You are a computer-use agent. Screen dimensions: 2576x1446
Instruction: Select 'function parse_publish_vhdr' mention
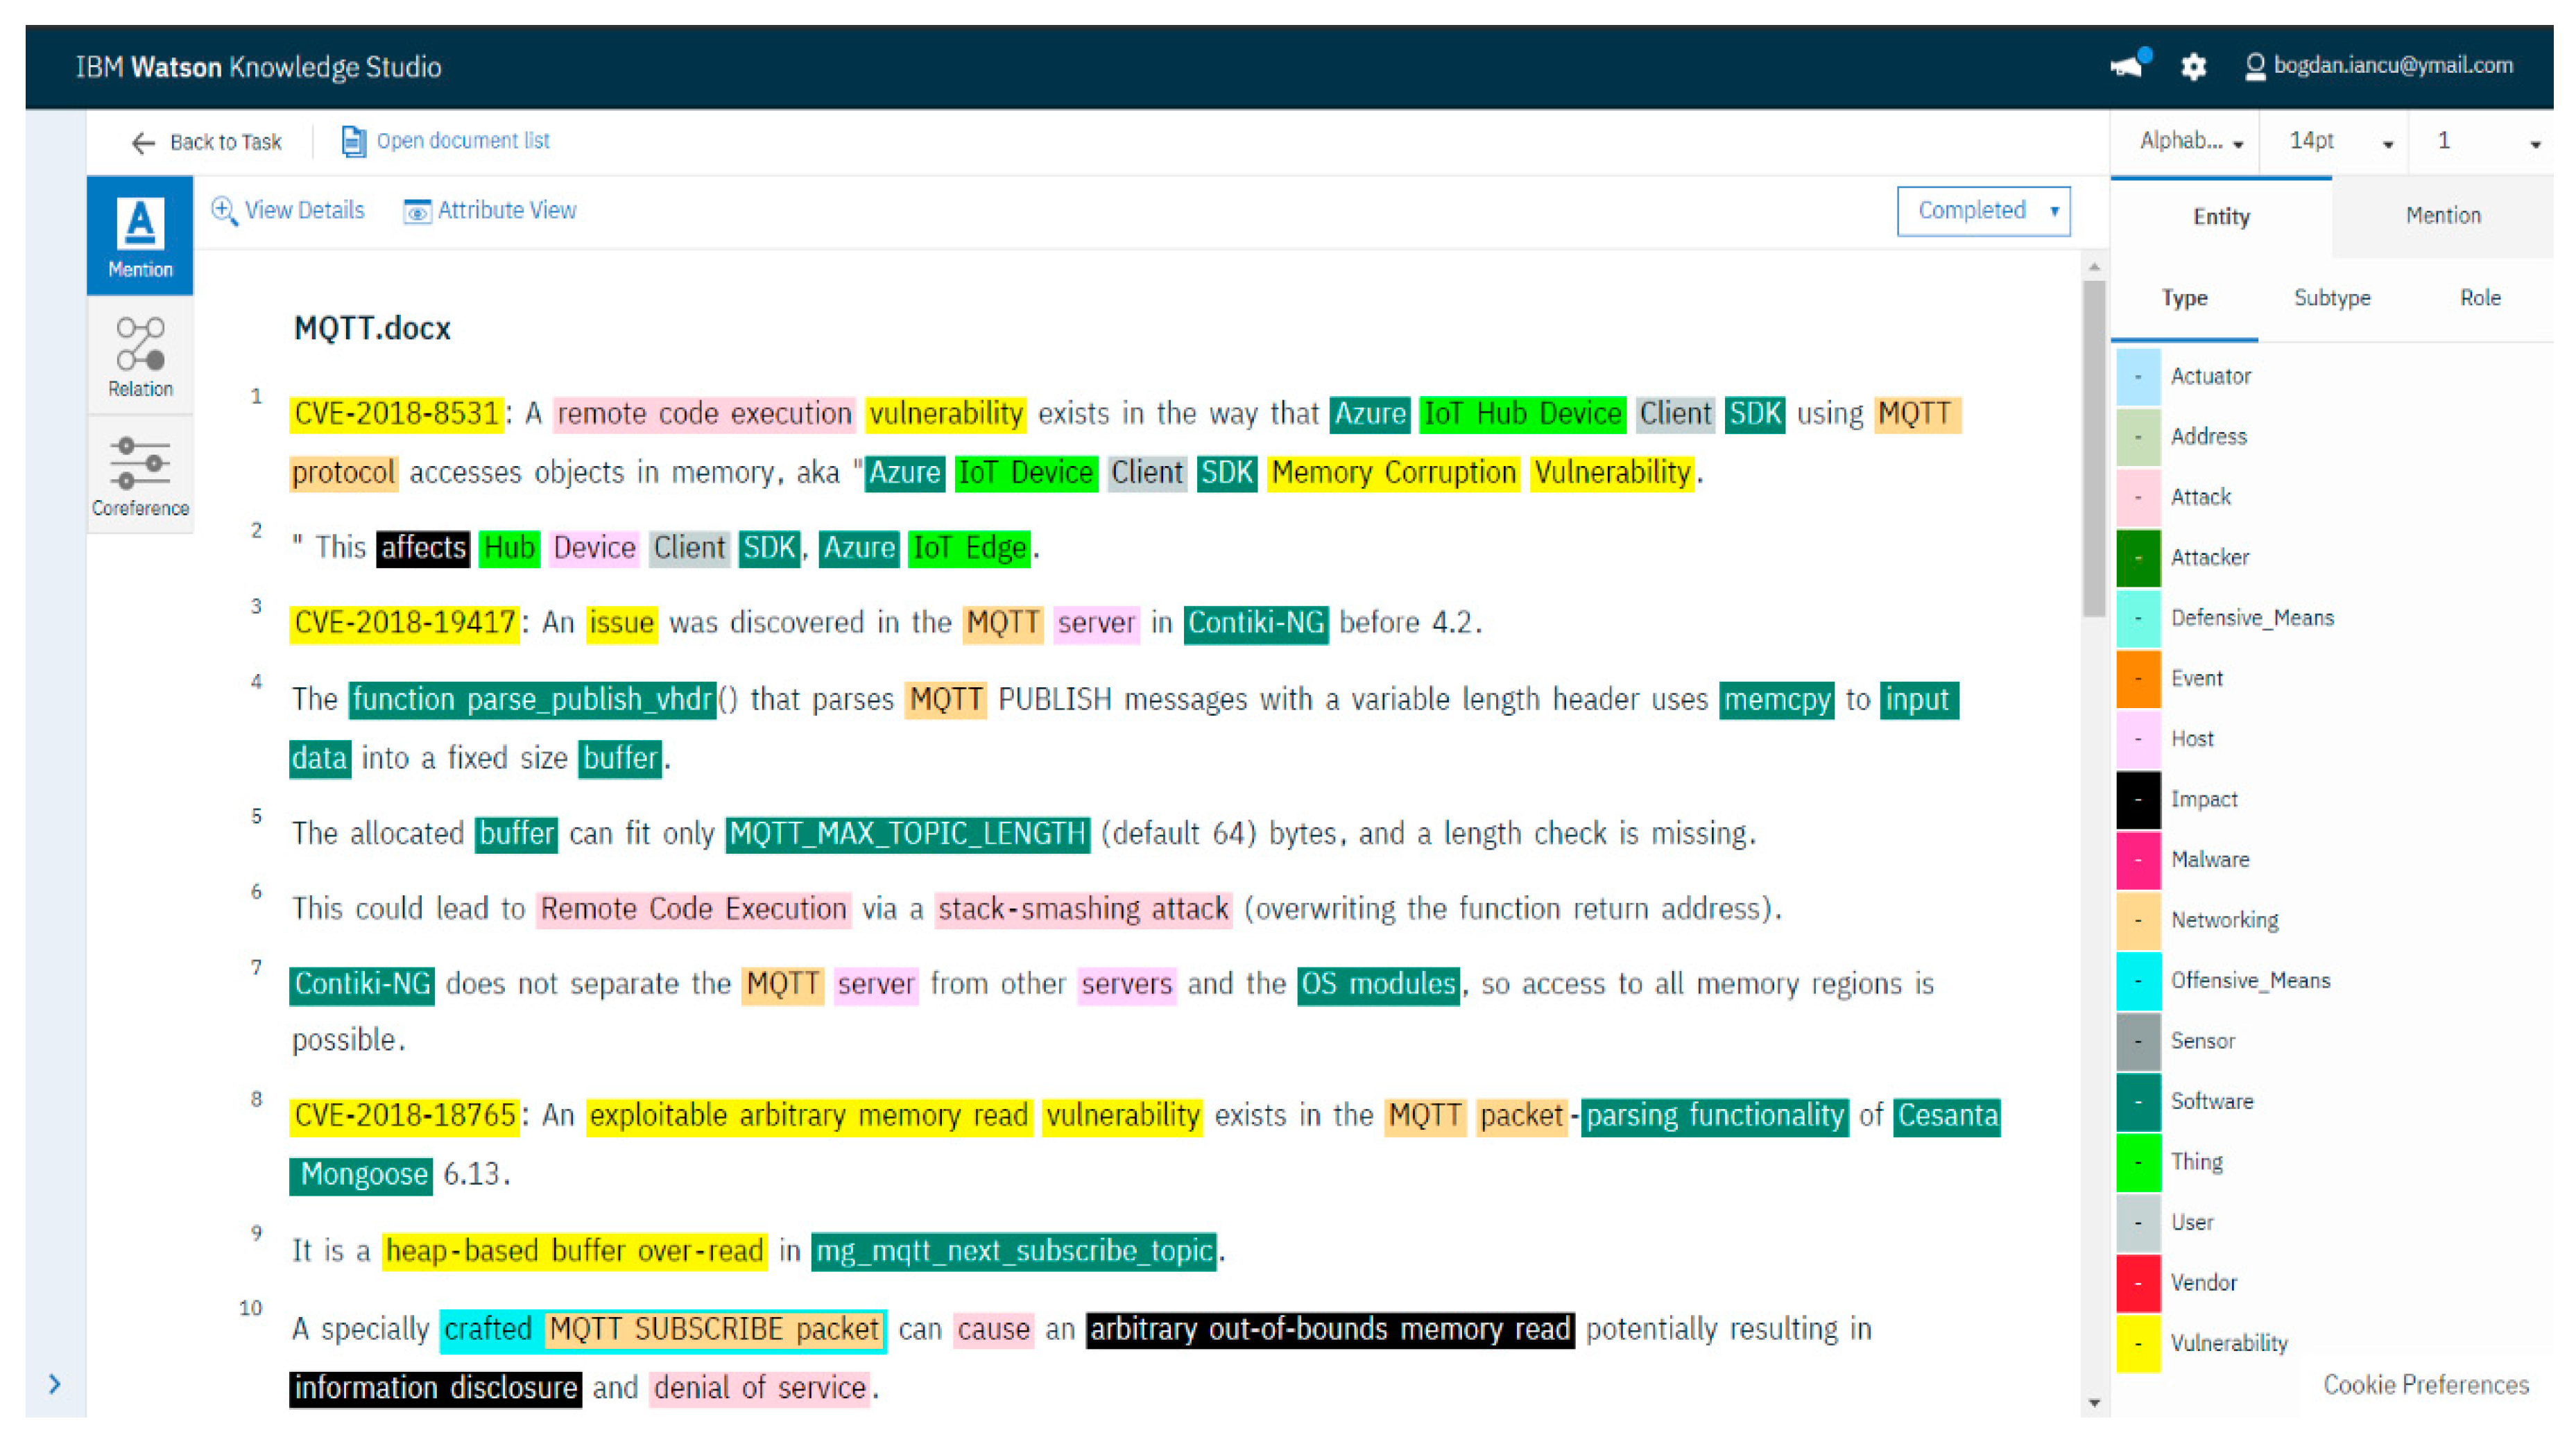[x=533, y=699]
